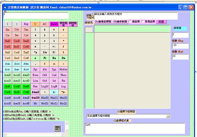
Task: Click the Mc memory clear button
Action: [x=35, y=103]
